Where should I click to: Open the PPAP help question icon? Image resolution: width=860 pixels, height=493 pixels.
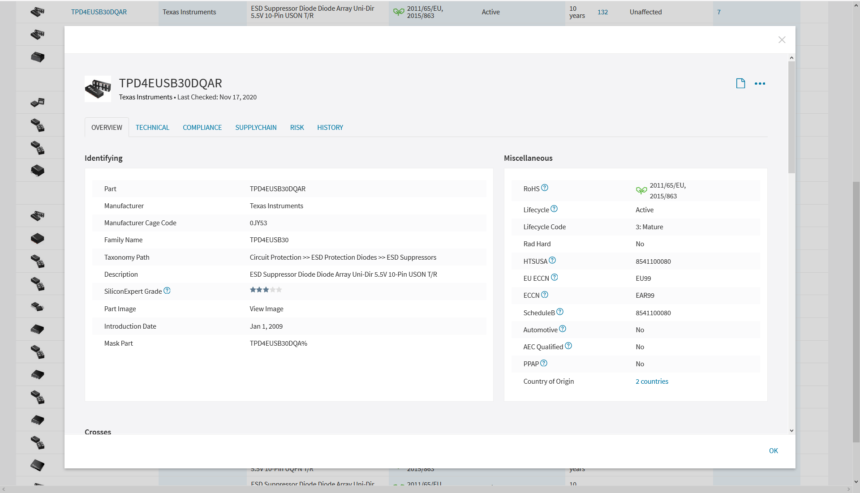pos(544,363)
